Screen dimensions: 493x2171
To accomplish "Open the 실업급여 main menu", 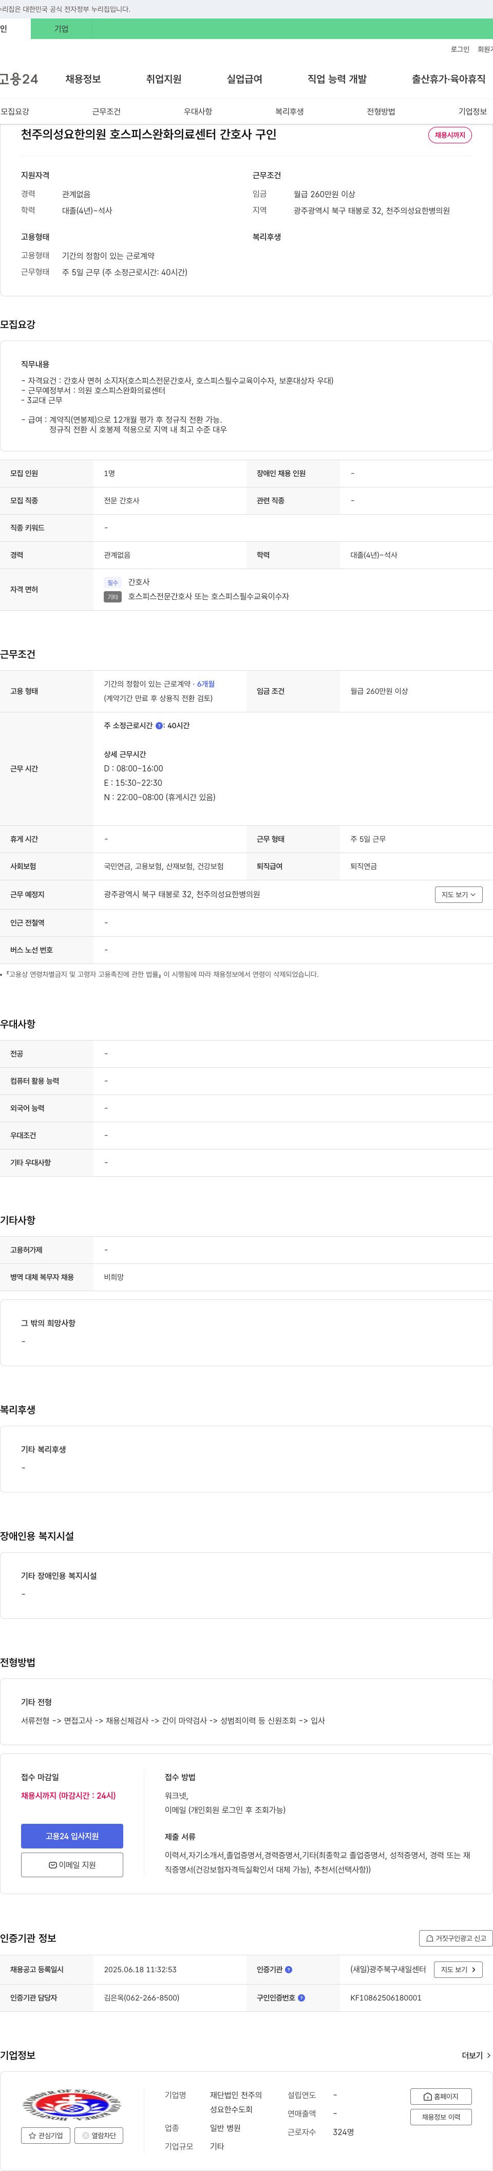I will (244, 79).
